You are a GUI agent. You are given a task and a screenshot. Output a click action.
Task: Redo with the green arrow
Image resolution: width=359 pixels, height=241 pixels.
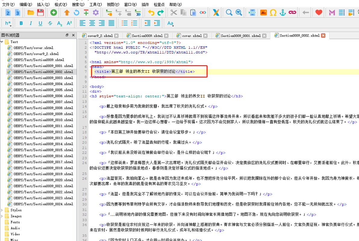tap(161, 13)
